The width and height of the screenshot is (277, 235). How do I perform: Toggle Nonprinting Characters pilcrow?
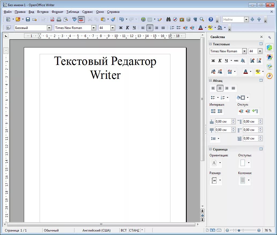tap(195, 19)
